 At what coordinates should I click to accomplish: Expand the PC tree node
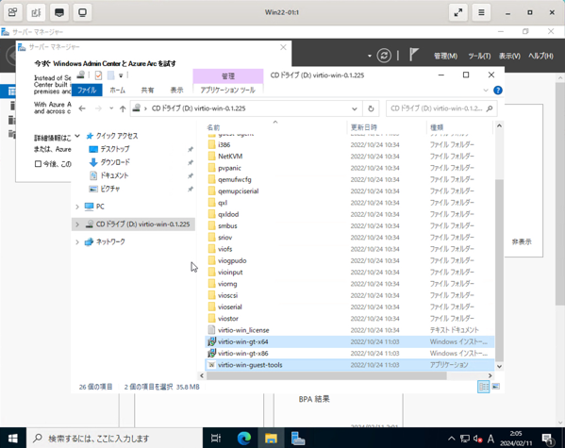tap(77, 207)
